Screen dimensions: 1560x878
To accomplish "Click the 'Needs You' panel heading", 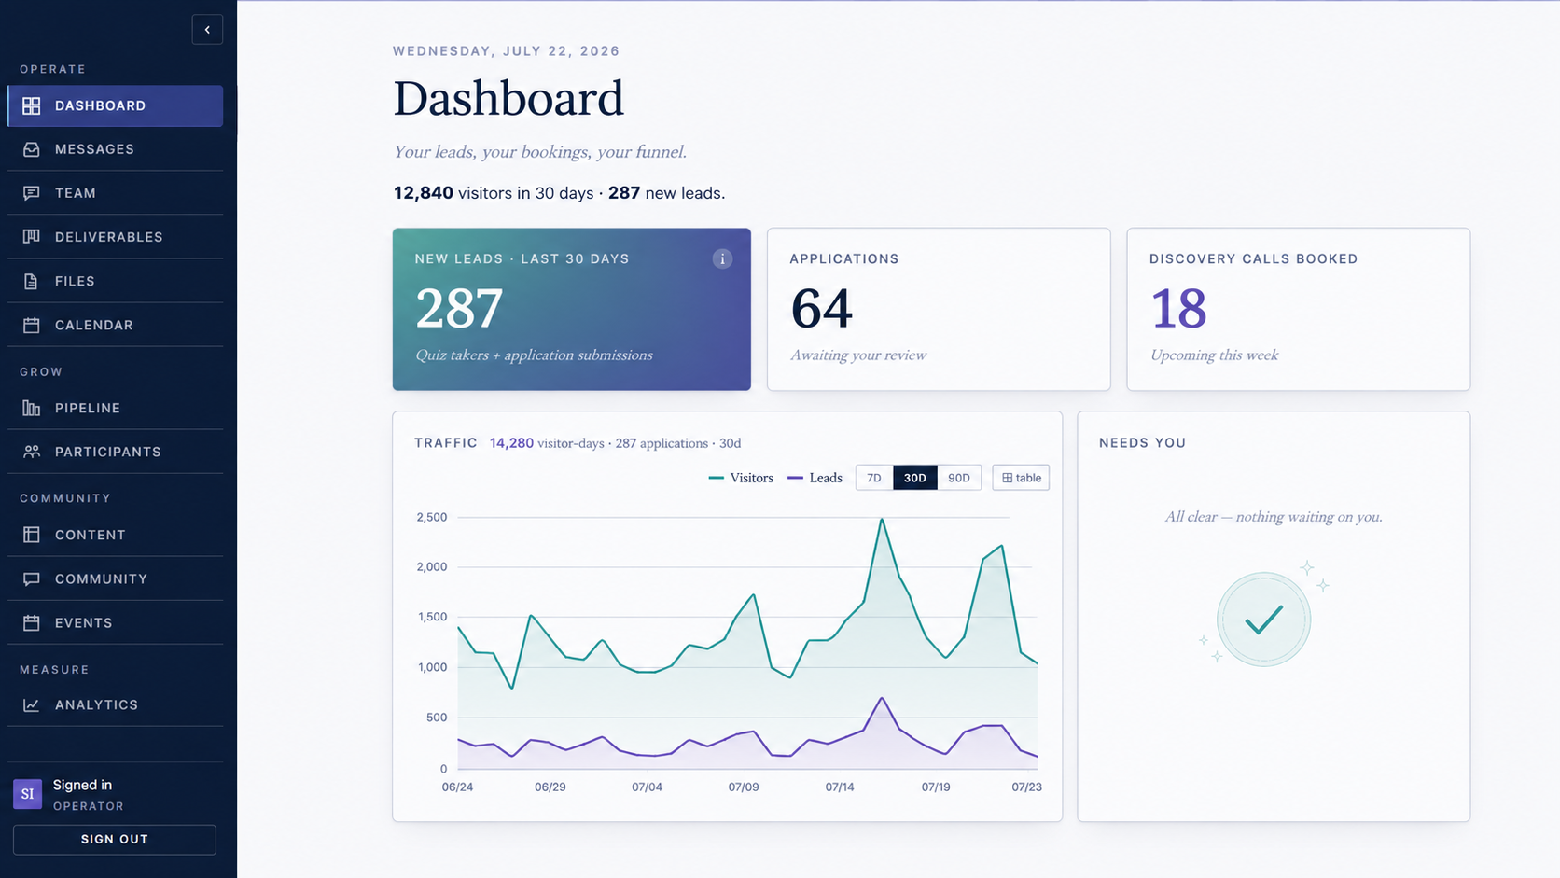I will click(1143, 443).
